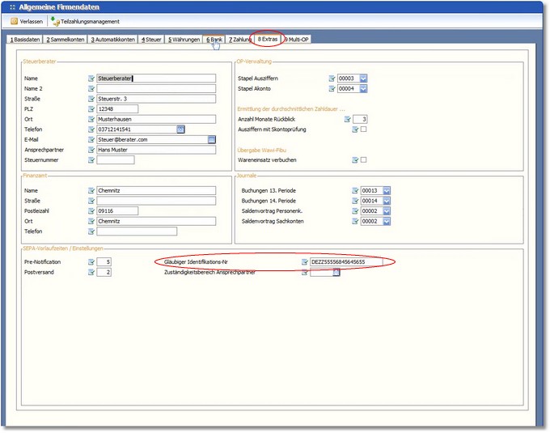
Task: Click the edit icon next to Steuerberater PLZ
Action: (91, 109)
